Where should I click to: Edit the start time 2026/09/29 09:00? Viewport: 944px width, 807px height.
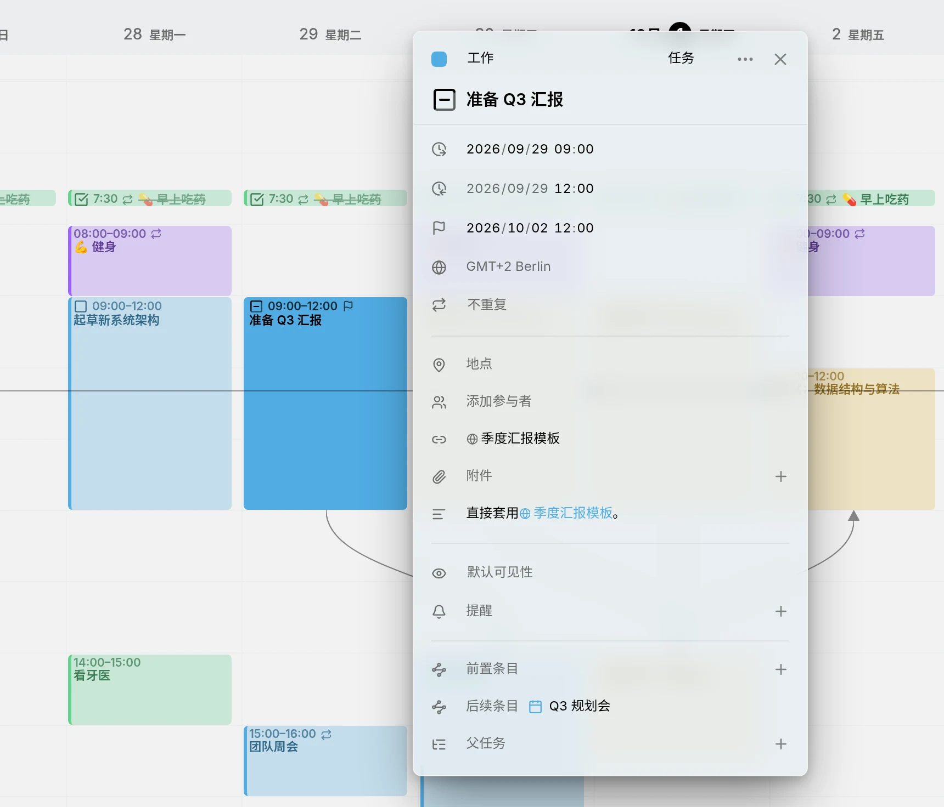click(x=530, y=149)
